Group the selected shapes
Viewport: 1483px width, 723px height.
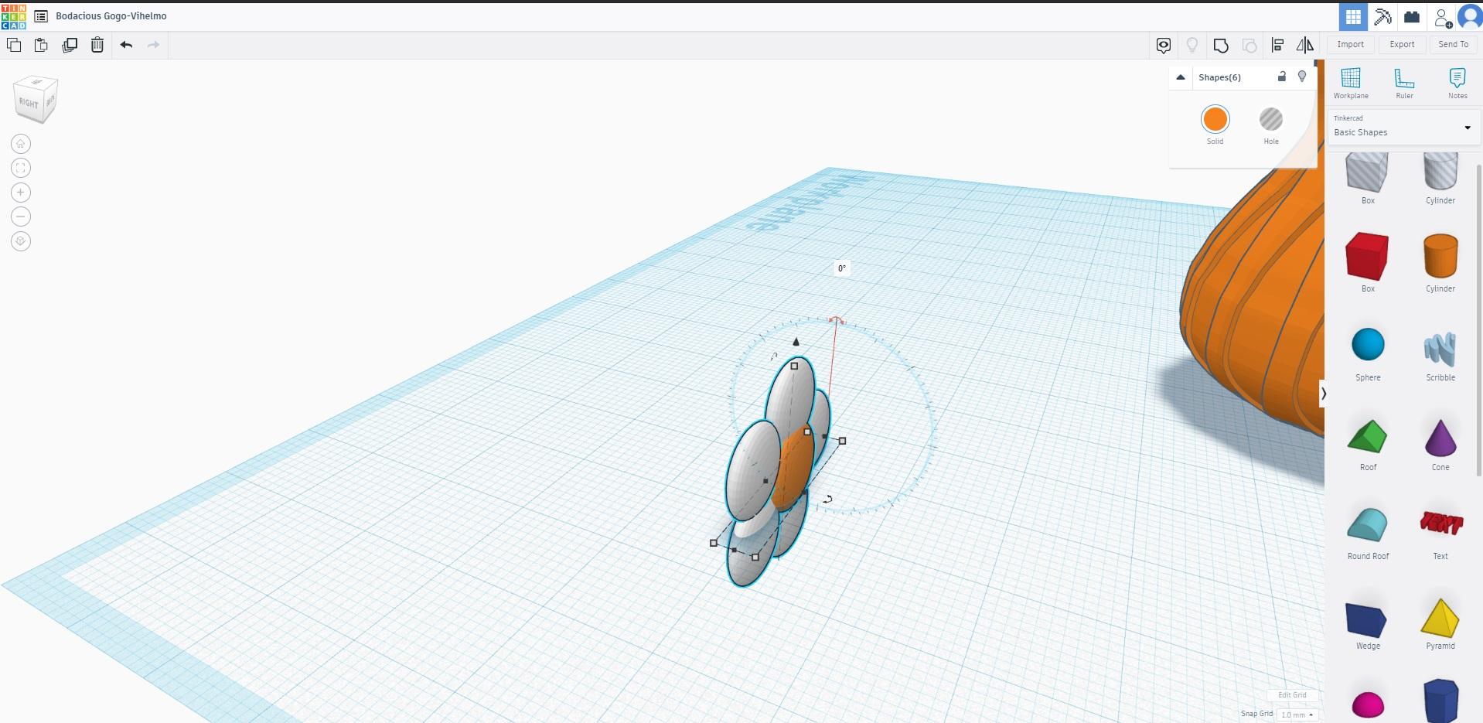click(x=1221, y=46)
